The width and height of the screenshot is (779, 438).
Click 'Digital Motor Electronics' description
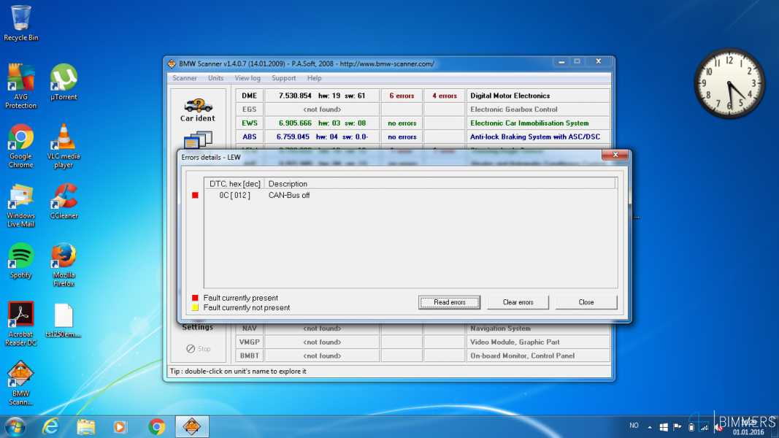point(510,96)
